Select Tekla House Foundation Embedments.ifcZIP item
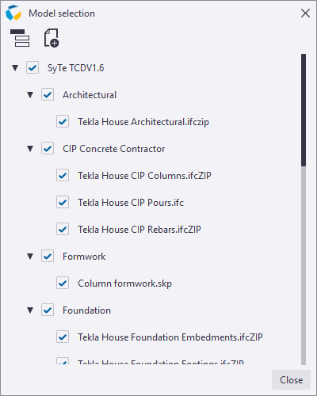The image size is (317, 396). pyautogui.click(x=170, y=337)
